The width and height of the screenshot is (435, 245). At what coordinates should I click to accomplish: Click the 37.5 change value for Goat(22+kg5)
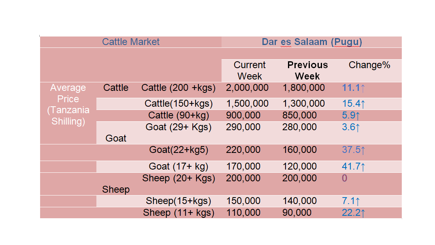354,150
